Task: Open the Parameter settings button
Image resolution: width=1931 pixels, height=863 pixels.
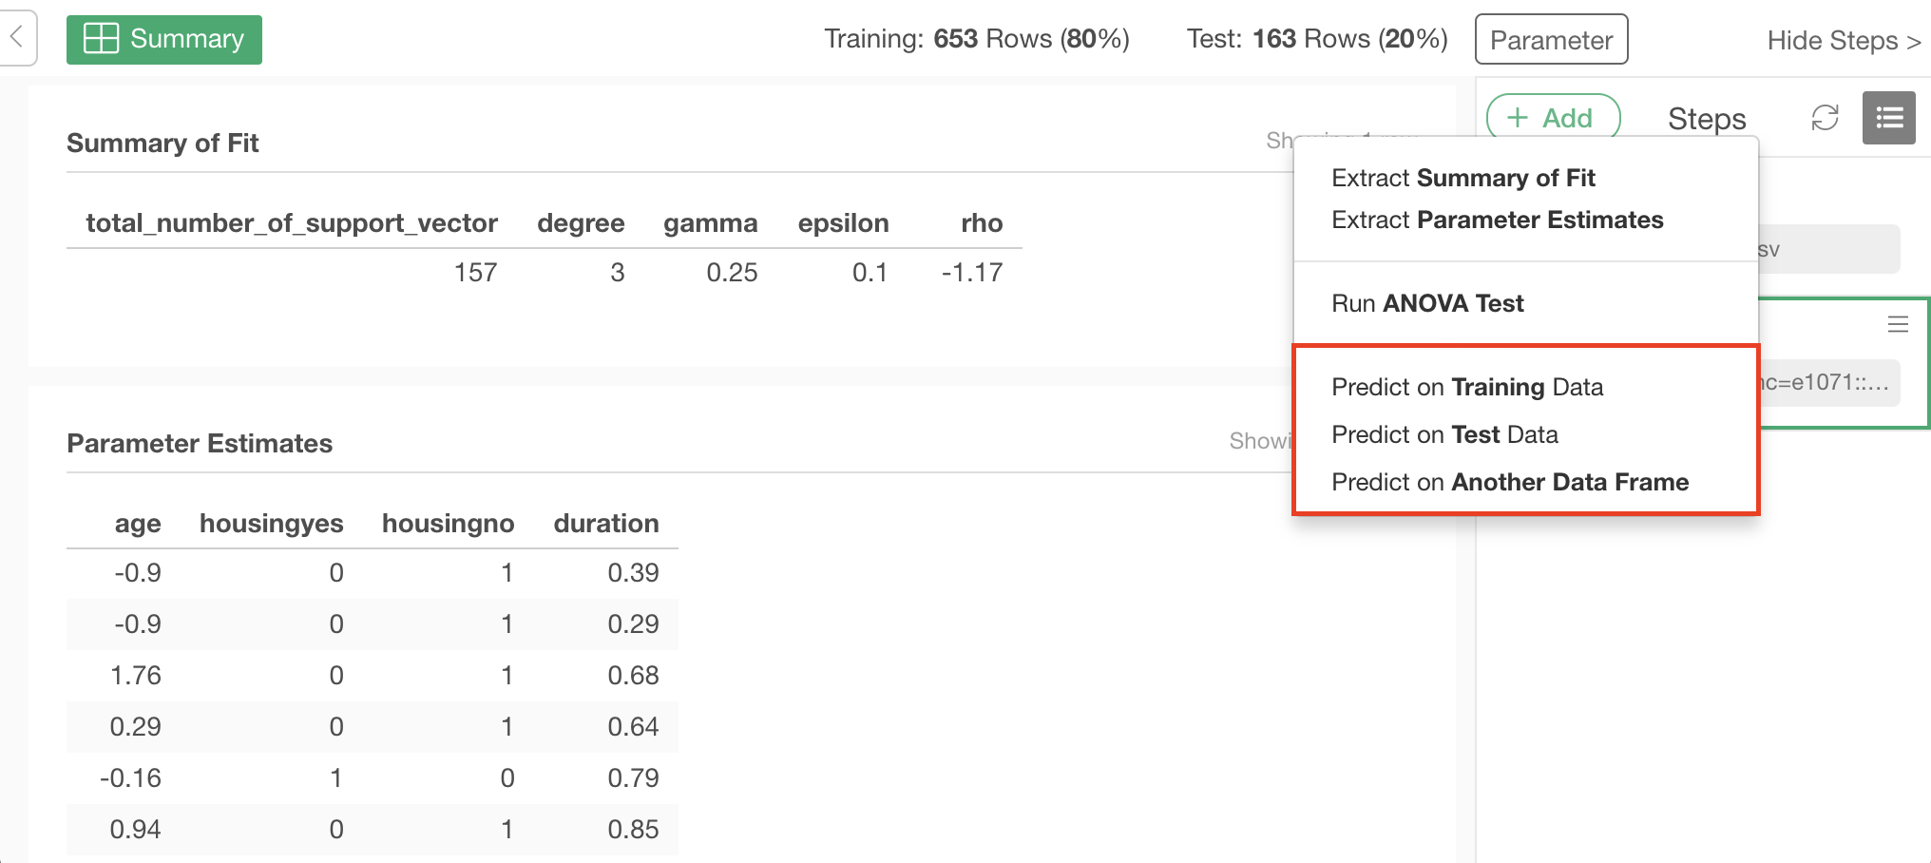Action: pyautogui.click(x=1551, y=40)
